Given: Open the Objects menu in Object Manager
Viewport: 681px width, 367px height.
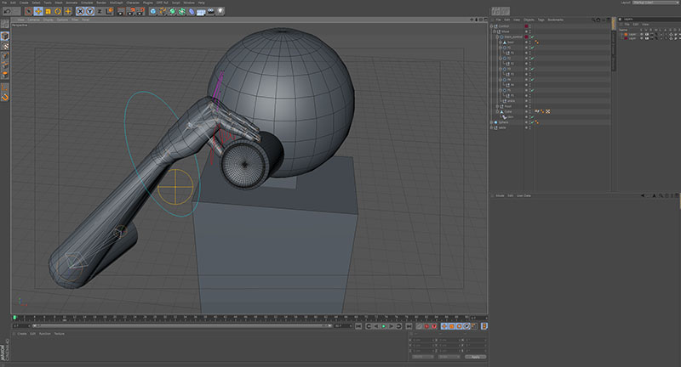Looking at the screenshot, I should [x=529, y=20].
